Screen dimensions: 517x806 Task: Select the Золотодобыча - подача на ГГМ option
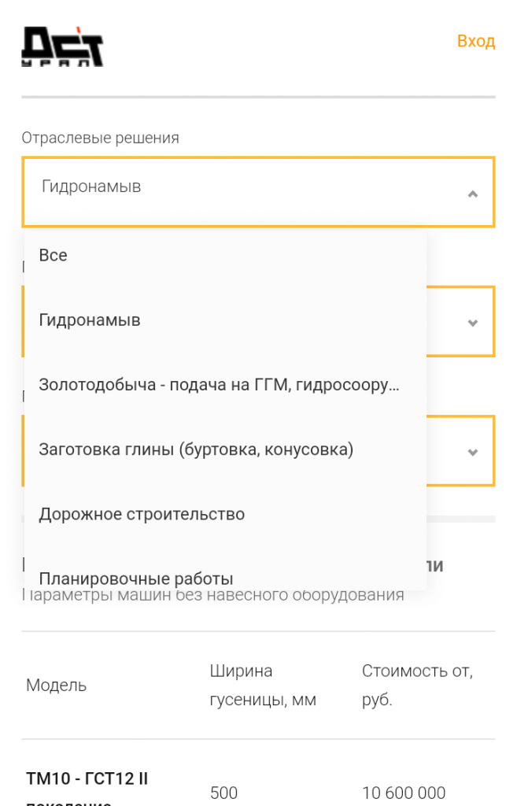[x=219, y=384]
